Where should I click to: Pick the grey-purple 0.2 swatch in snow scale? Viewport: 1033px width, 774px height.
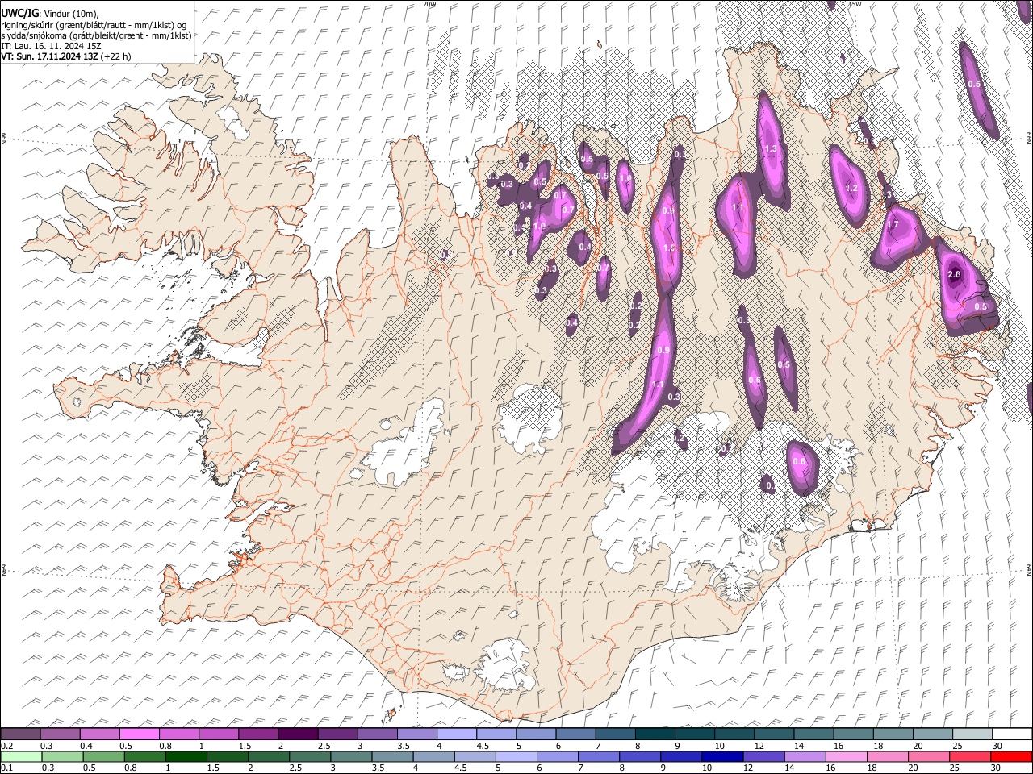coord(20,734)
